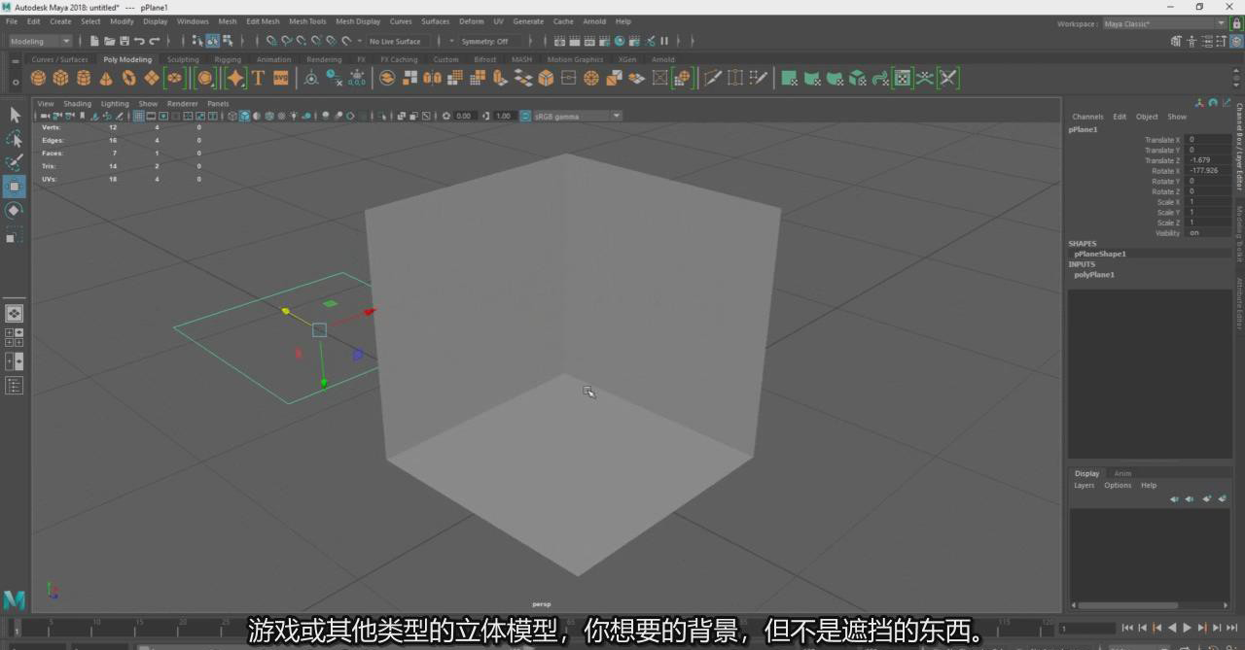Create a polygon torus from the shelf
This screenshot has width=1245, height=650.
click(x=128, y=78)
